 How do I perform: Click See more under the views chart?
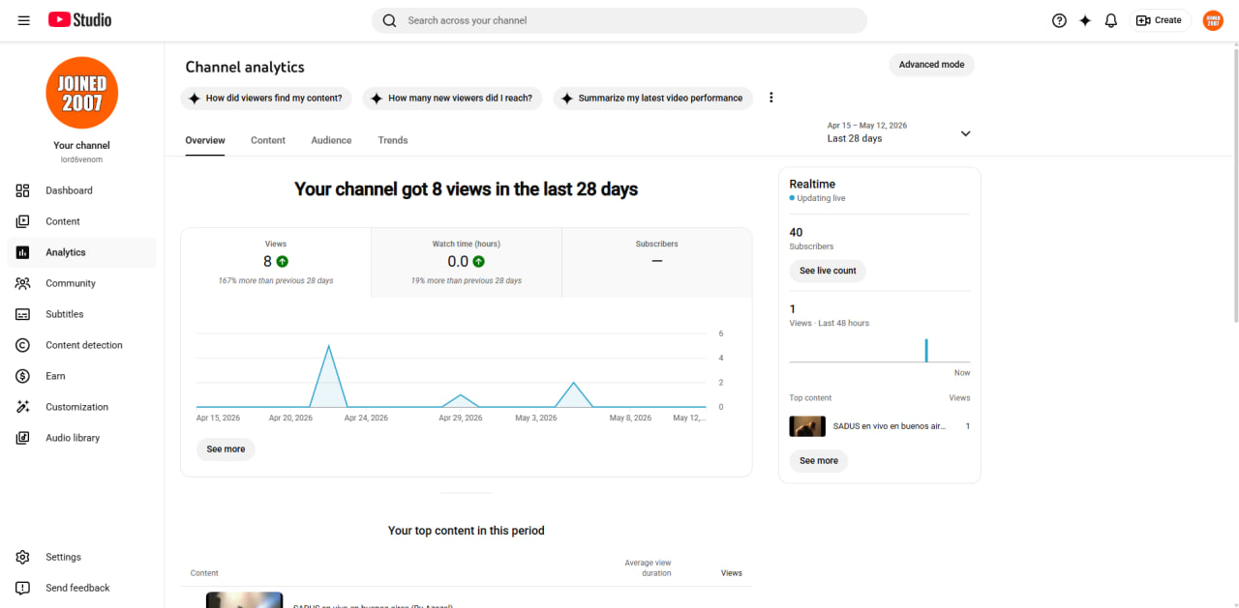[x=226, y=449]
